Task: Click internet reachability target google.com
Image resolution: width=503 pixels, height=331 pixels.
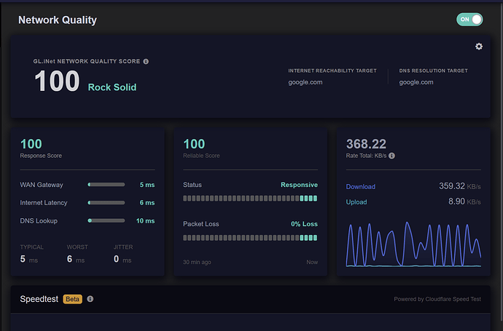Action: tap(305, 82)
